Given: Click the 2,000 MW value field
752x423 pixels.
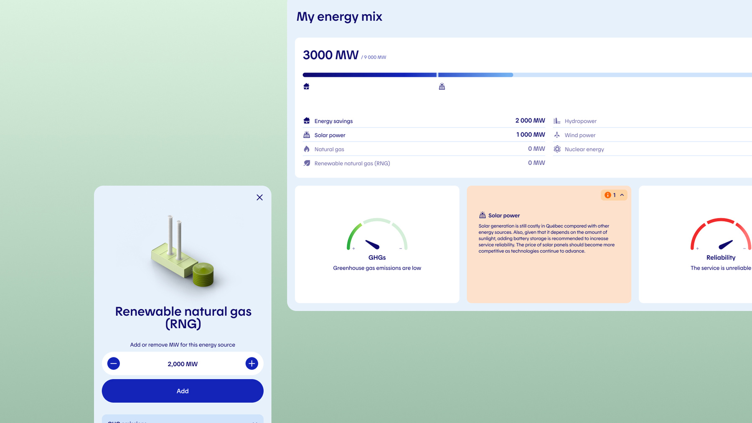Looking at the screenshot, I should tap(183, 364).
